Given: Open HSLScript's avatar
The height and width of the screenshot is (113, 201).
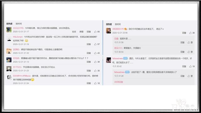Looking at the screenshot, I should click(x=9, y=39).
